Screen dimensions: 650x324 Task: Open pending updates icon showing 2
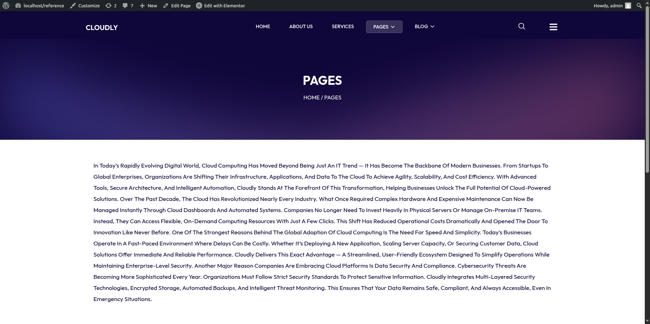click(111, 6)
